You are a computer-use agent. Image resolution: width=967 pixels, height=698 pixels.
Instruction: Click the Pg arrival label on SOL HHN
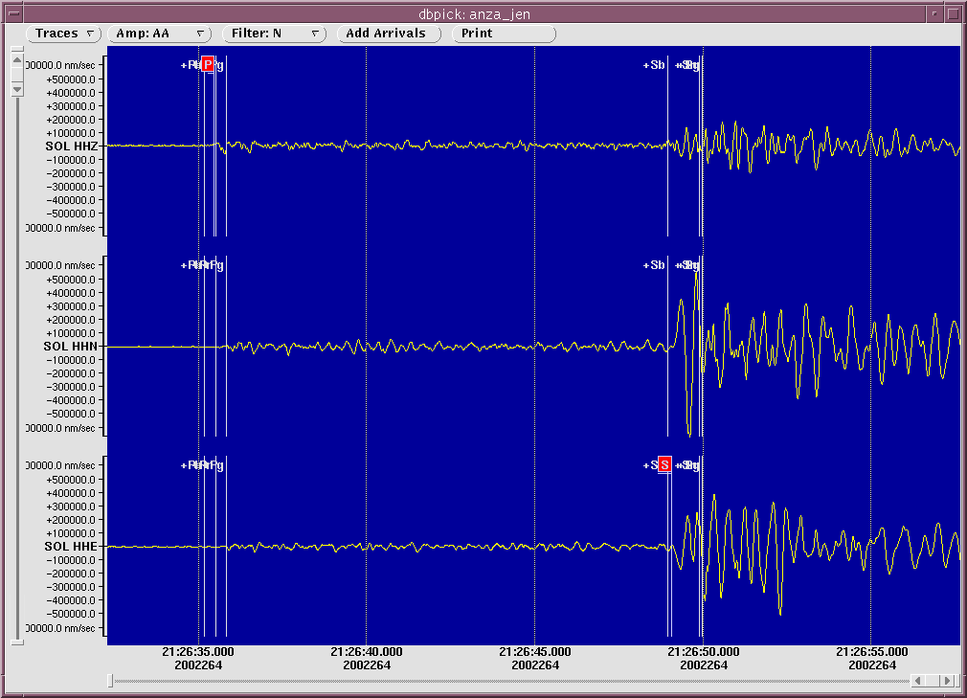click(x=217, y=265)
